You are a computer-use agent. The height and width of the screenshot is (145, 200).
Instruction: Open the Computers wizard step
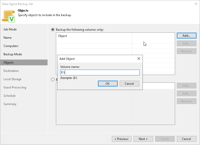point(11,46)
